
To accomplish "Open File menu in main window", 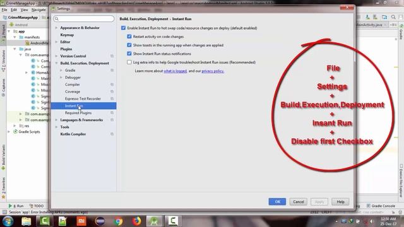I will 4,10.
